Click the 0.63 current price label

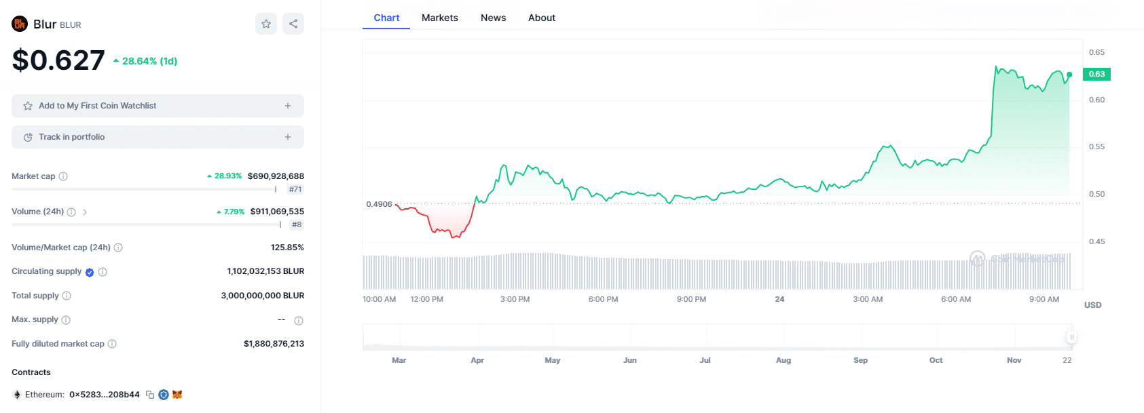pos(1096,74)
